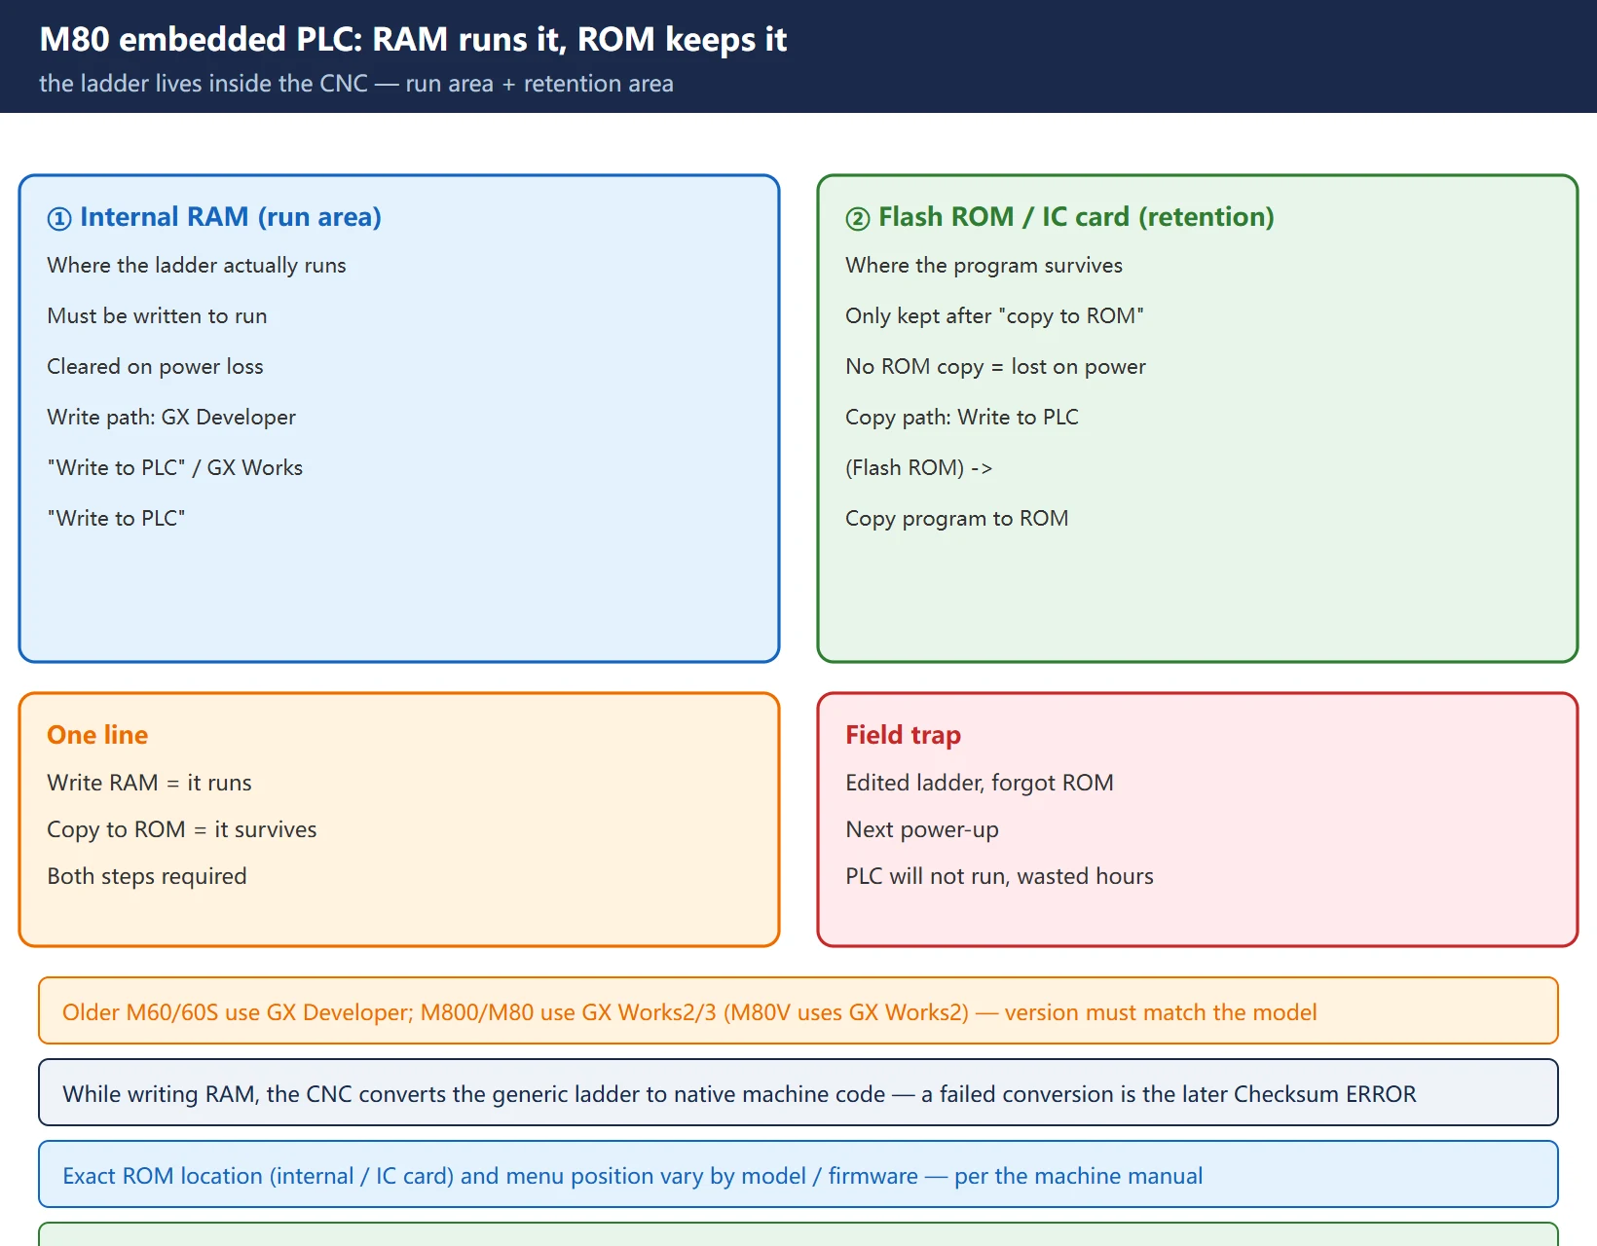Viewport: 1597px width, 1246px height.
Task: Click "Copy path: Write to PLC"
Action: (x=962, y=418)
